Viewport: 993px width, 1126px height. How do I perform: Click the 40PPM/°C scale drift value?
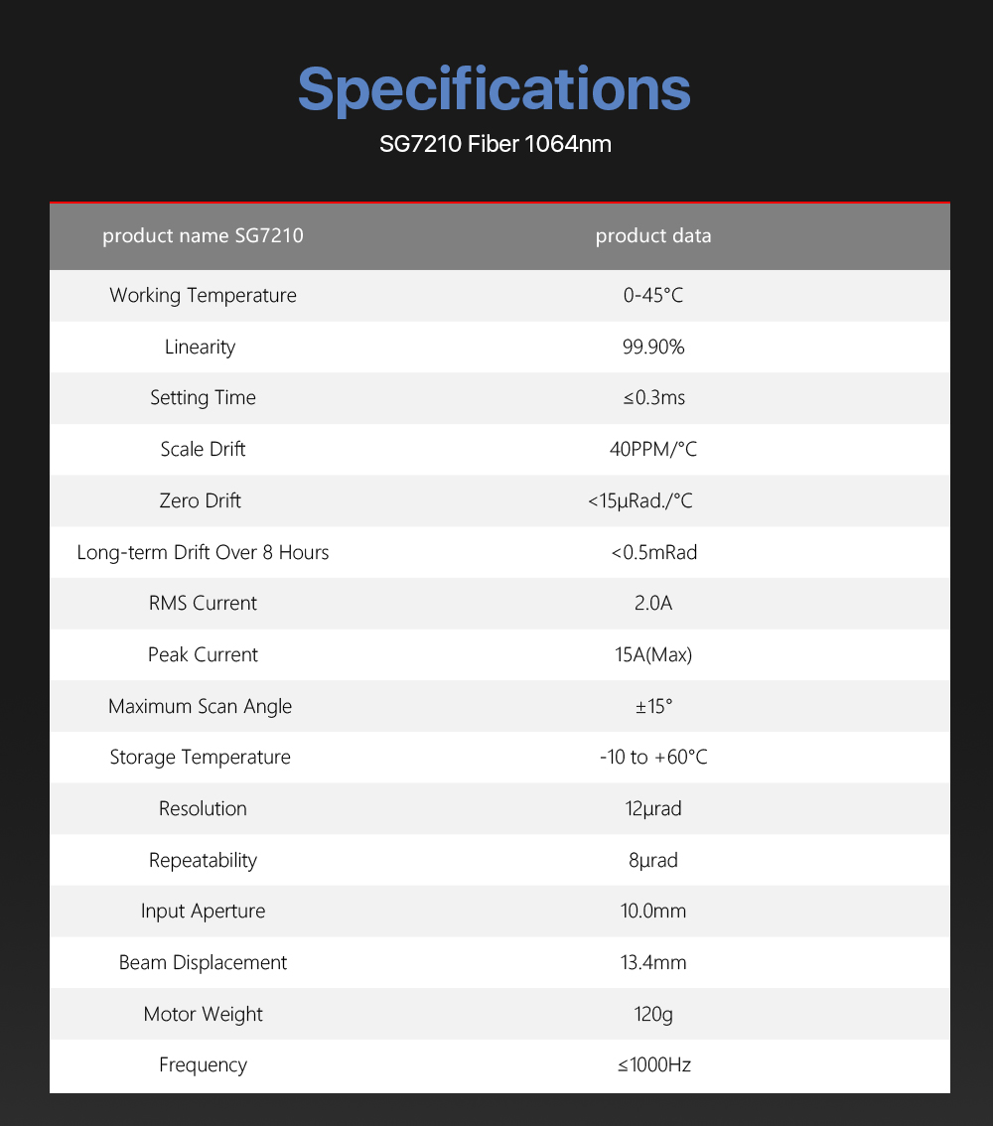(653, 450)
